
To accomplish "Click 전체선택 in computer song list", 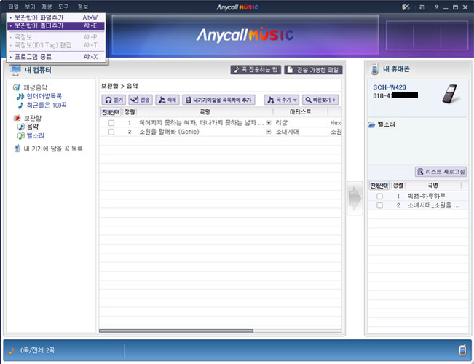I will tap(111, 112).
